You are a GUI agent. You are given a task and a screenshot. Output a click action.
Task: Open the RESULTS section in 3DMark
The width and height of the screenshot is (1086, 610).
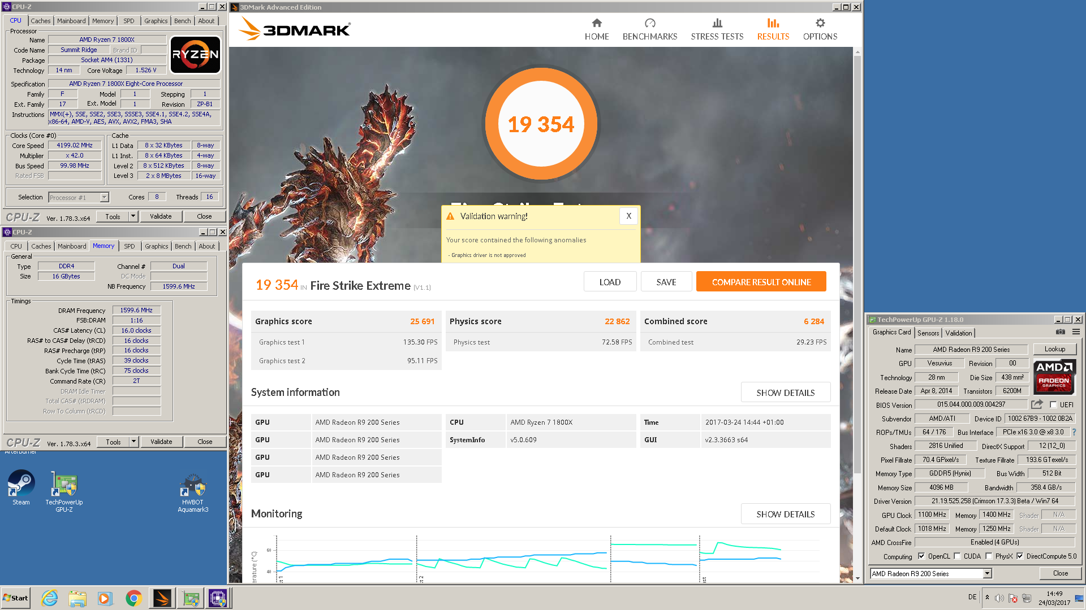coord(773,29)
